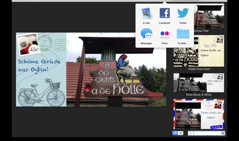Image resolution: width=239 pixels, height=141 pixels.
Task: Select the Christmas Tree template thumbnail
Action: pos(209,16)
